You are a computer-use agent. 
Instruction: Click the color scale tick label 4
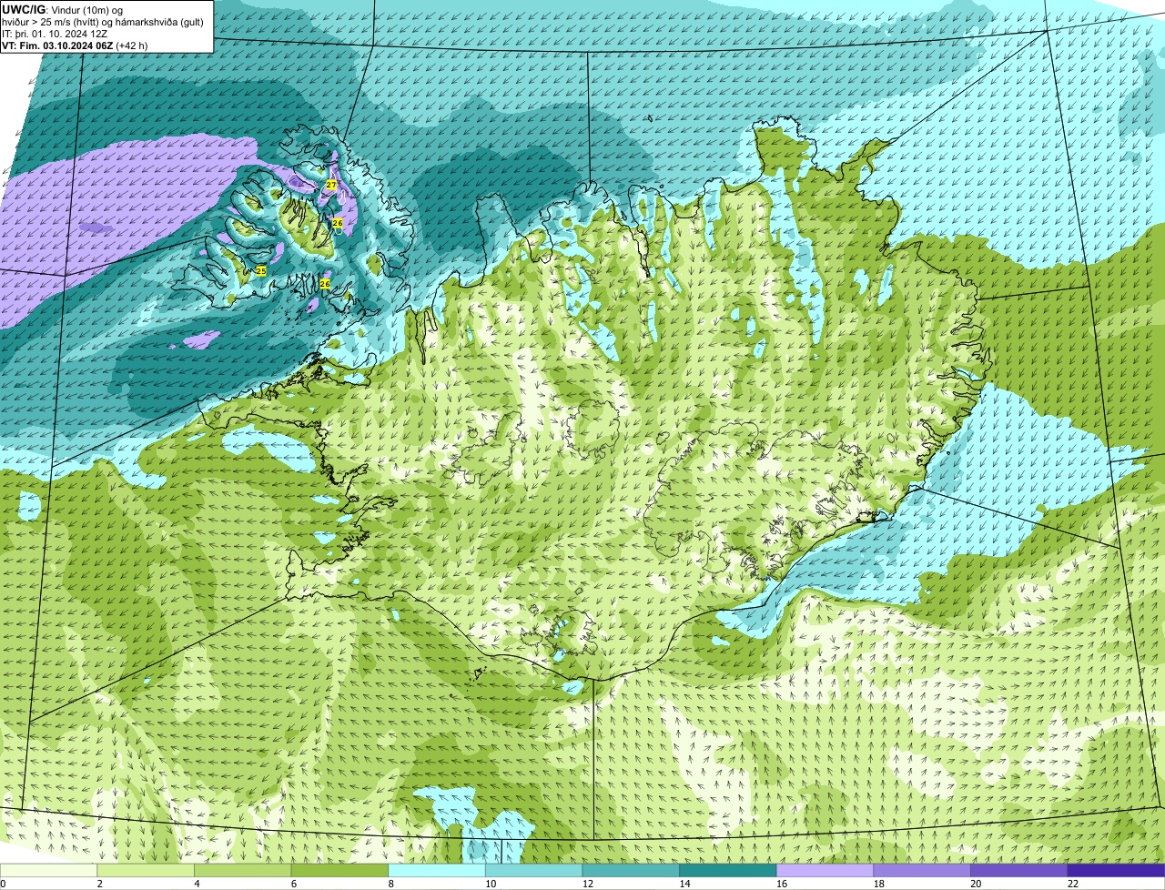[x=197, y=884]
